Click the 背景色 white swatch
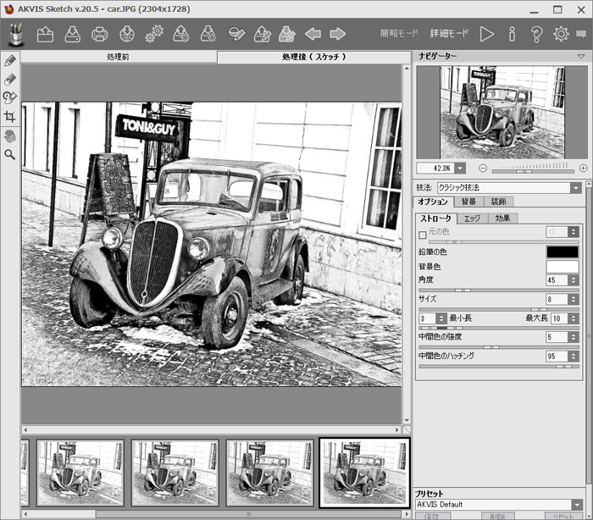The height and width of the screenshot is (520, 593). [562, 266]
